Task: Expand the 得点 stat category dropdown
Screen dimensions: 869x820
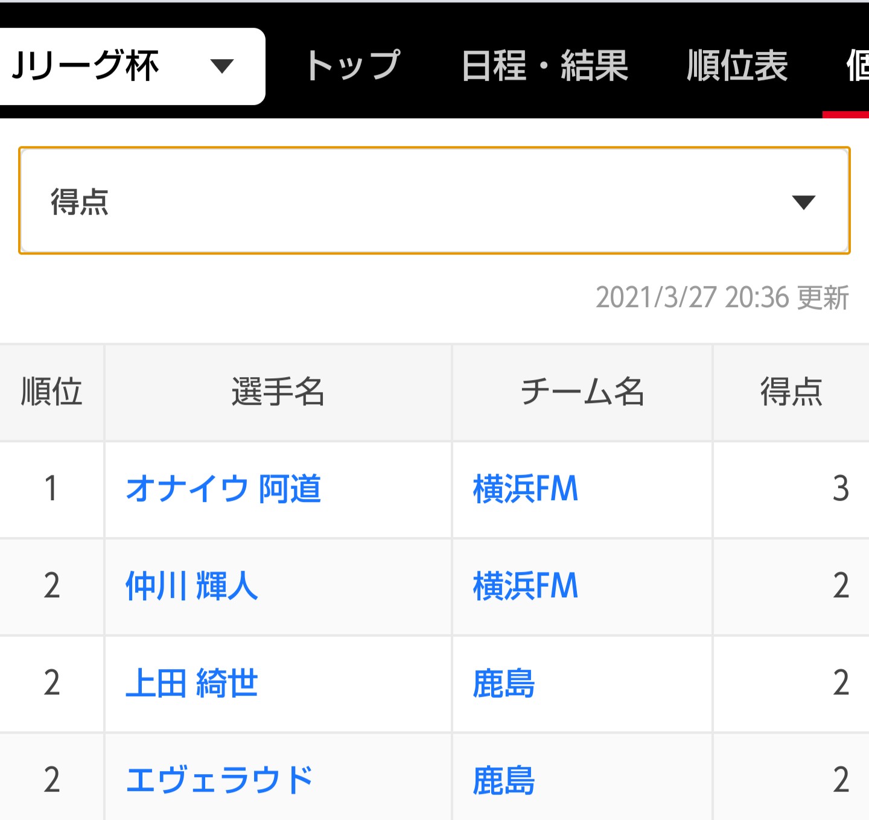Action: tap(434, 201)
